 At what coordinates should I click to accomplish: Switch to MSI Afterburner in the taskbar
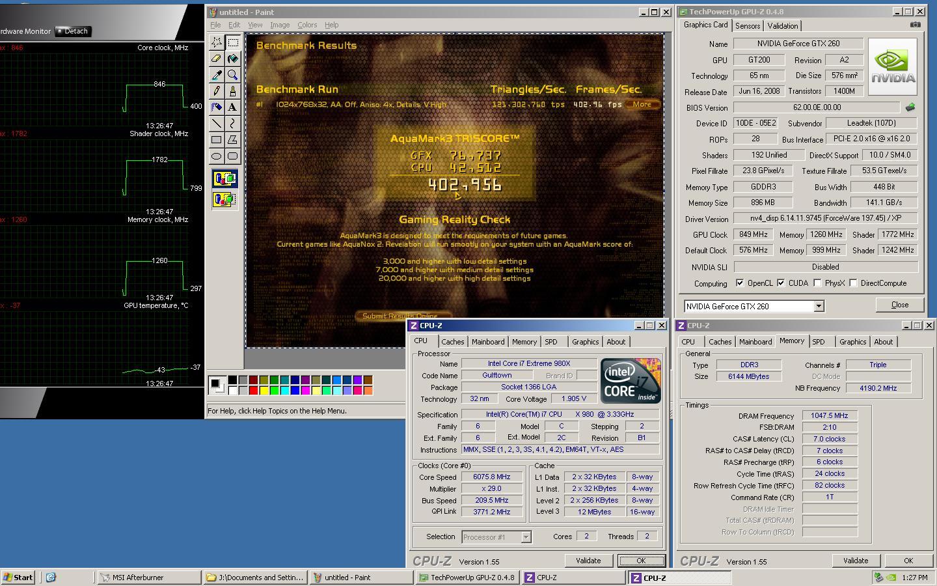[149, 577]
